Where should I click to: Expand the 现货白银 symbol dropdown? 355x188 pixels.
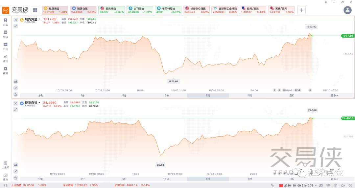[x=39, y=103]
